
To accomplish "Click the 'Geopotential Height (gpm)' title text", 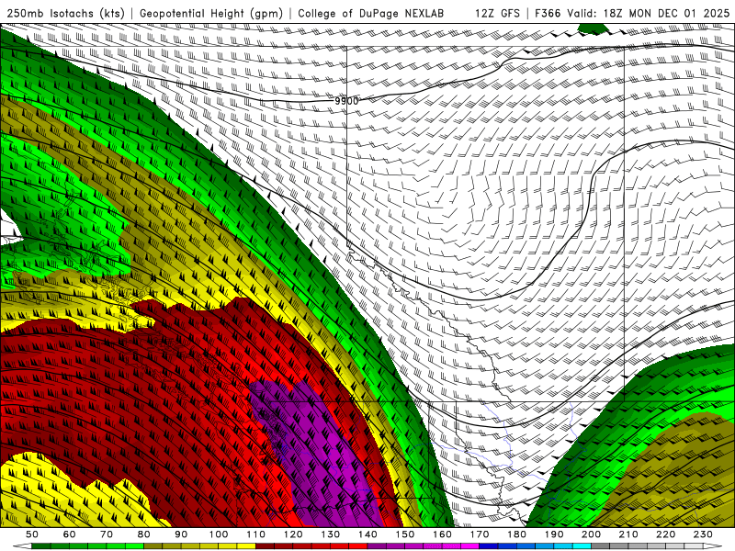I will click(x=211, y=13).
